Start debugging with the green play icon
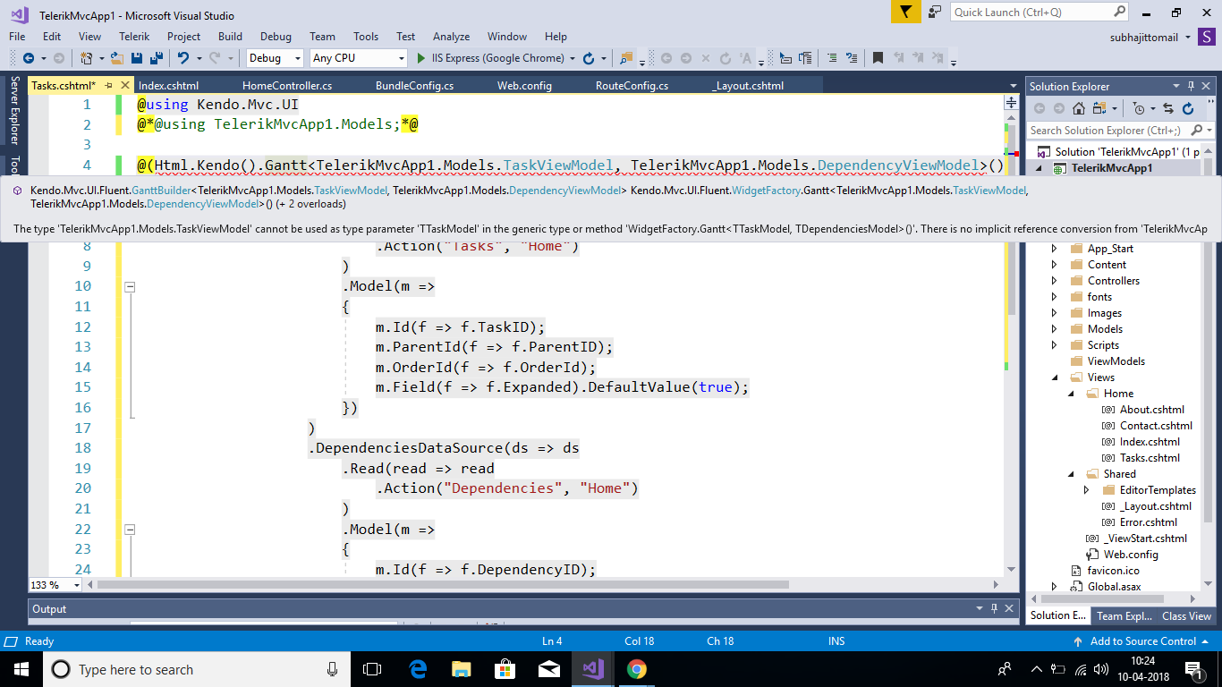 point(422,58)
